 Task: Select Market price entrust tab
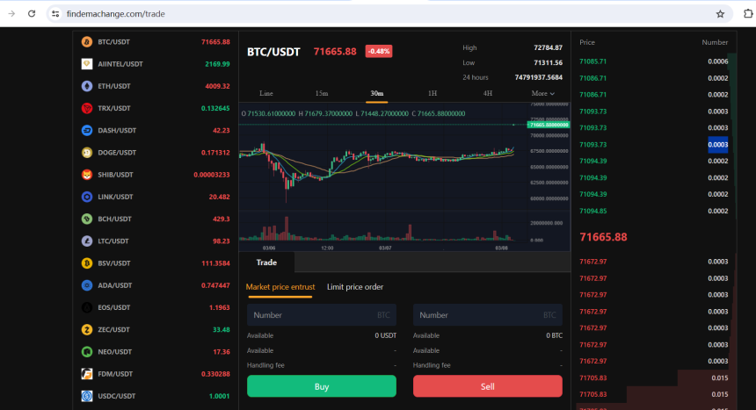point(279,287)
